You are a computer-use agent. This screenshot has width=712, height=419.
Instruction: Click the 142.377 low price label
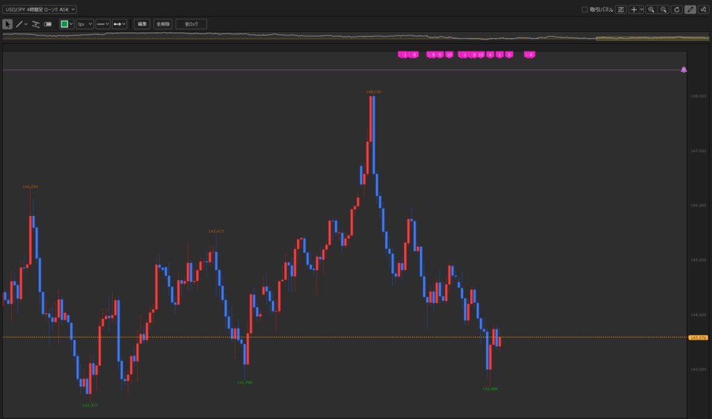point(90,405)
